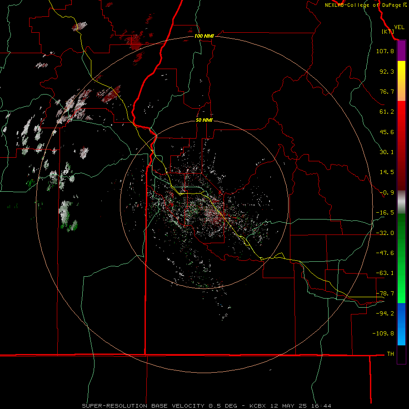This screenshot has height=409, width=409.
Task: Click the 76.7 velocity scale value
Action: coord(387,91)
